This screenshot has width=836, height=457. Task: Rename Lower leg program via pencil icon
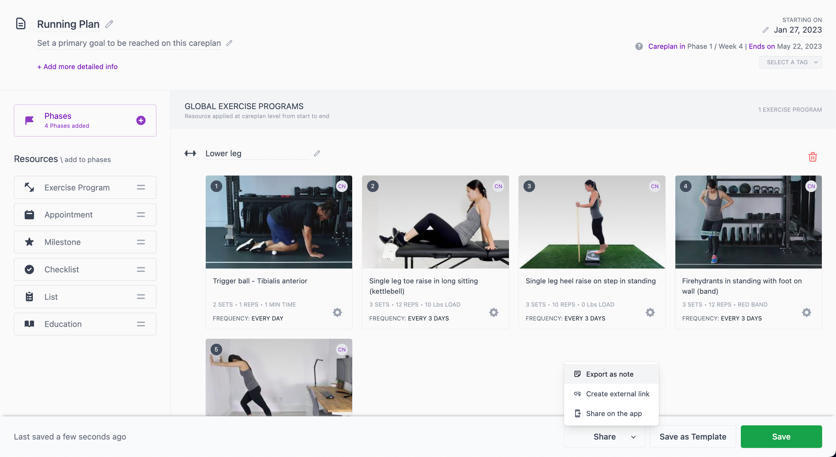point(317,154)
